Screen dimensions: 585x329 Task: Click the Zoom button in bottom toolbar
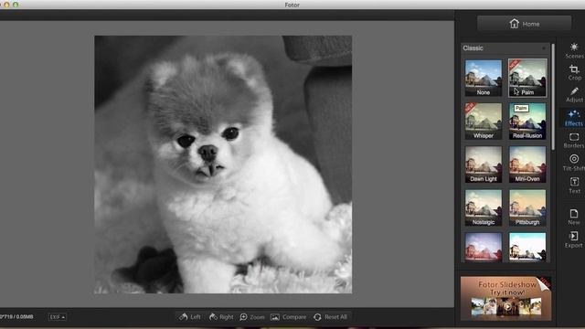[252, 317]
